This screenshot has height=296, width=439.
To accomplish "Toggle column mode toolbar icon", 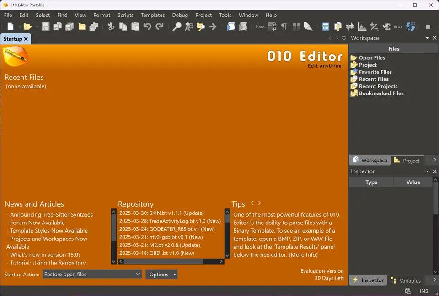I will pyautogui.click(x=296, y=26).
